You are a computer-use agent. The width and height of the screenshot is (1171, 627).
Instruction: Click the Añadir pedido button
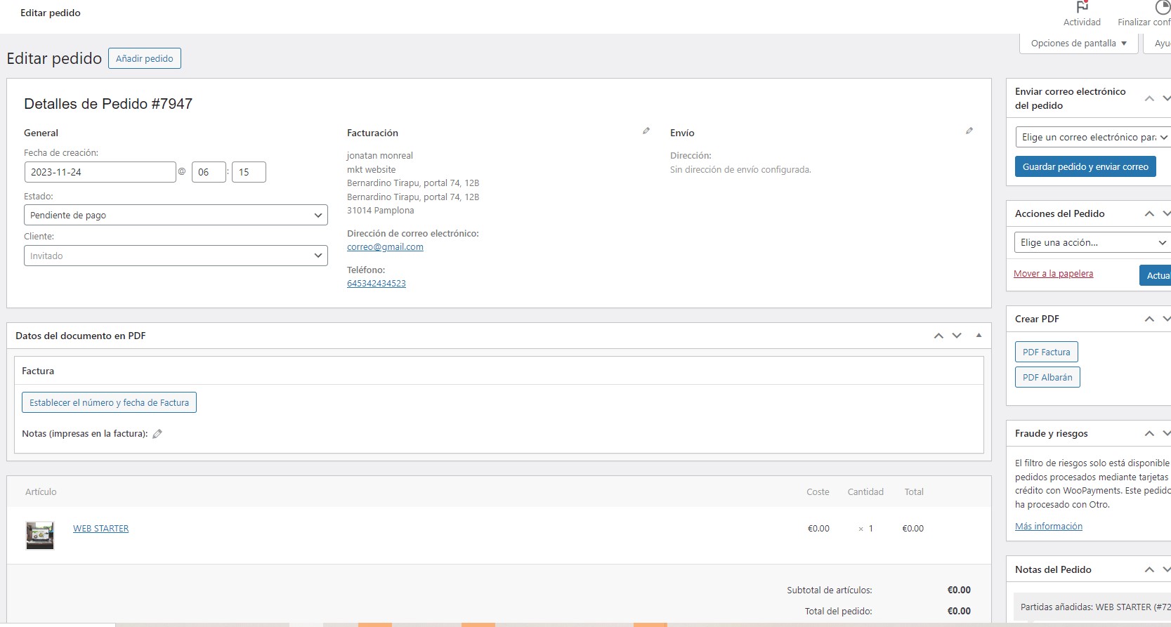pyautogui.click(x=145, y=58)
